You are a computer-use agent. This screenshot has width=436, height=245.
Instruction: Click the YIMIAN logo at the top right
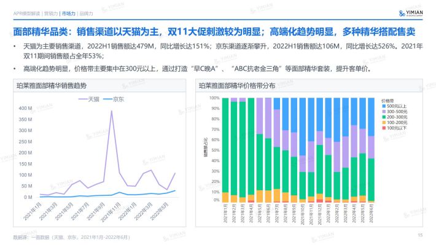[x=411, y=13]
